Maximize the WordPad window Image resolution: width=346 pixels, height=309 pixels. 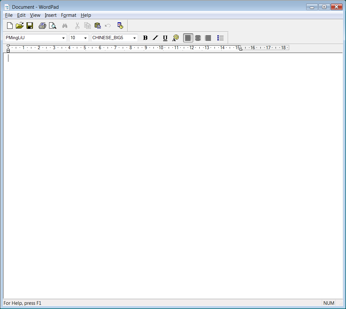tap(324, 7)
